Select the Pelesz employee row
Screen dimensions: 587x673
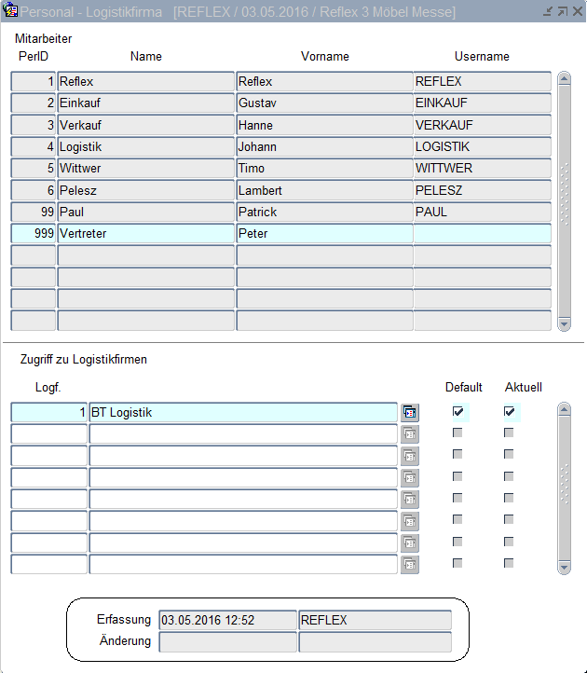click(145, 190)
